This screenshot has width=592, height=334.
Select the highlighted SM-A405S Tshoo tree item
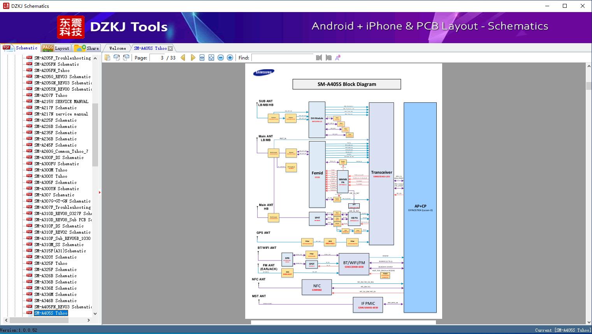coord(51,313)
